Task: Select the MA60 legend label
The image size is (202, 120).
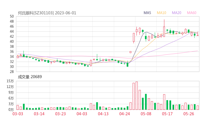Action: click(x=192, y=13)
